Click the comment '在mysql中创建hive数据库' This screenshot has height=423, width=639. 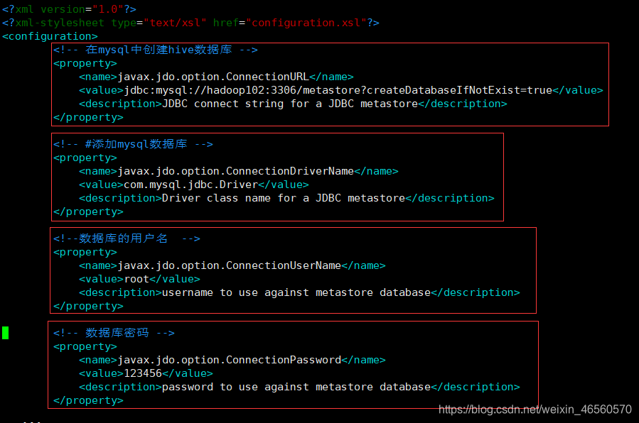coord(155,50)
